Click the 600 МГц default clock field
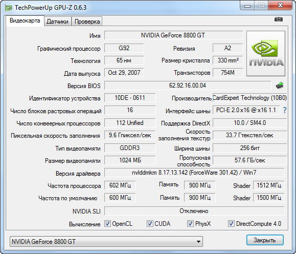 (120, 198)
